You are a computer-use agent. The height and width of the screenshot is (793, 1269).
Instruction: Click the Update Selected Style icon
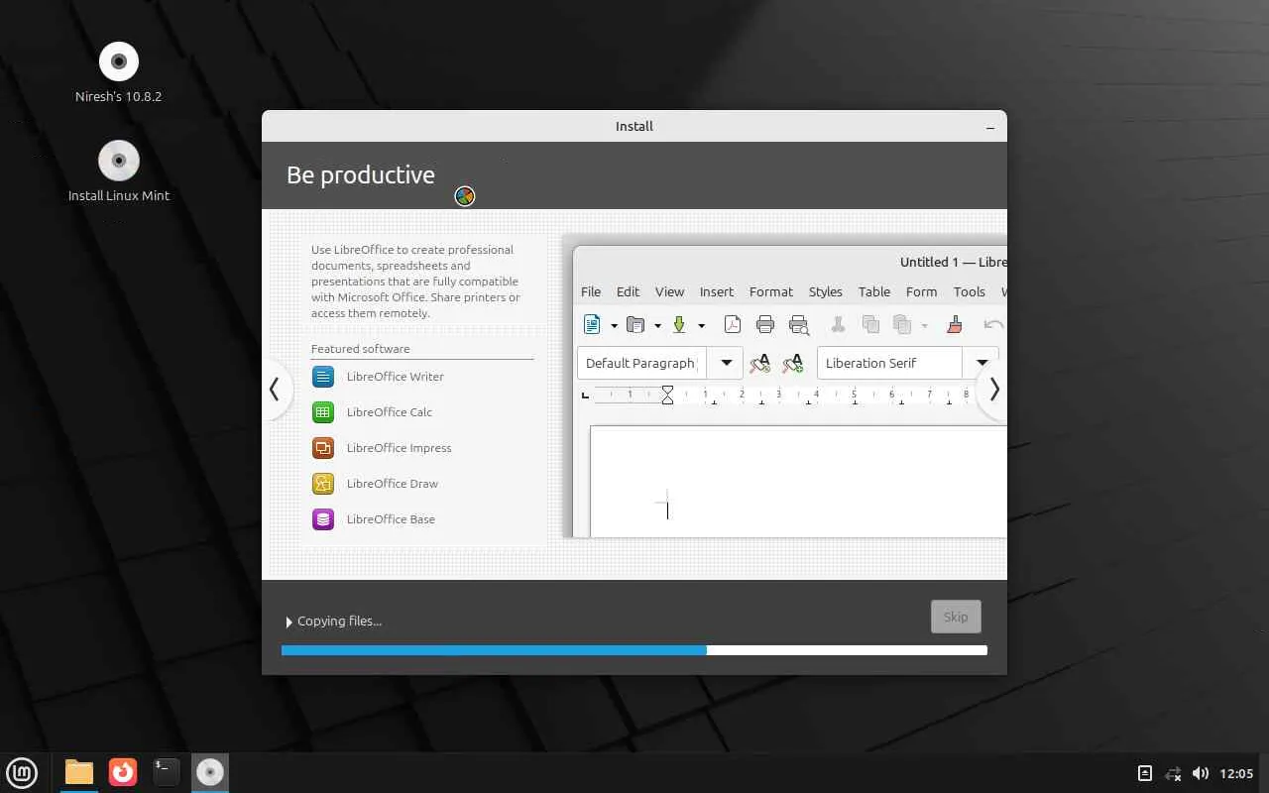tap(760, 363)
